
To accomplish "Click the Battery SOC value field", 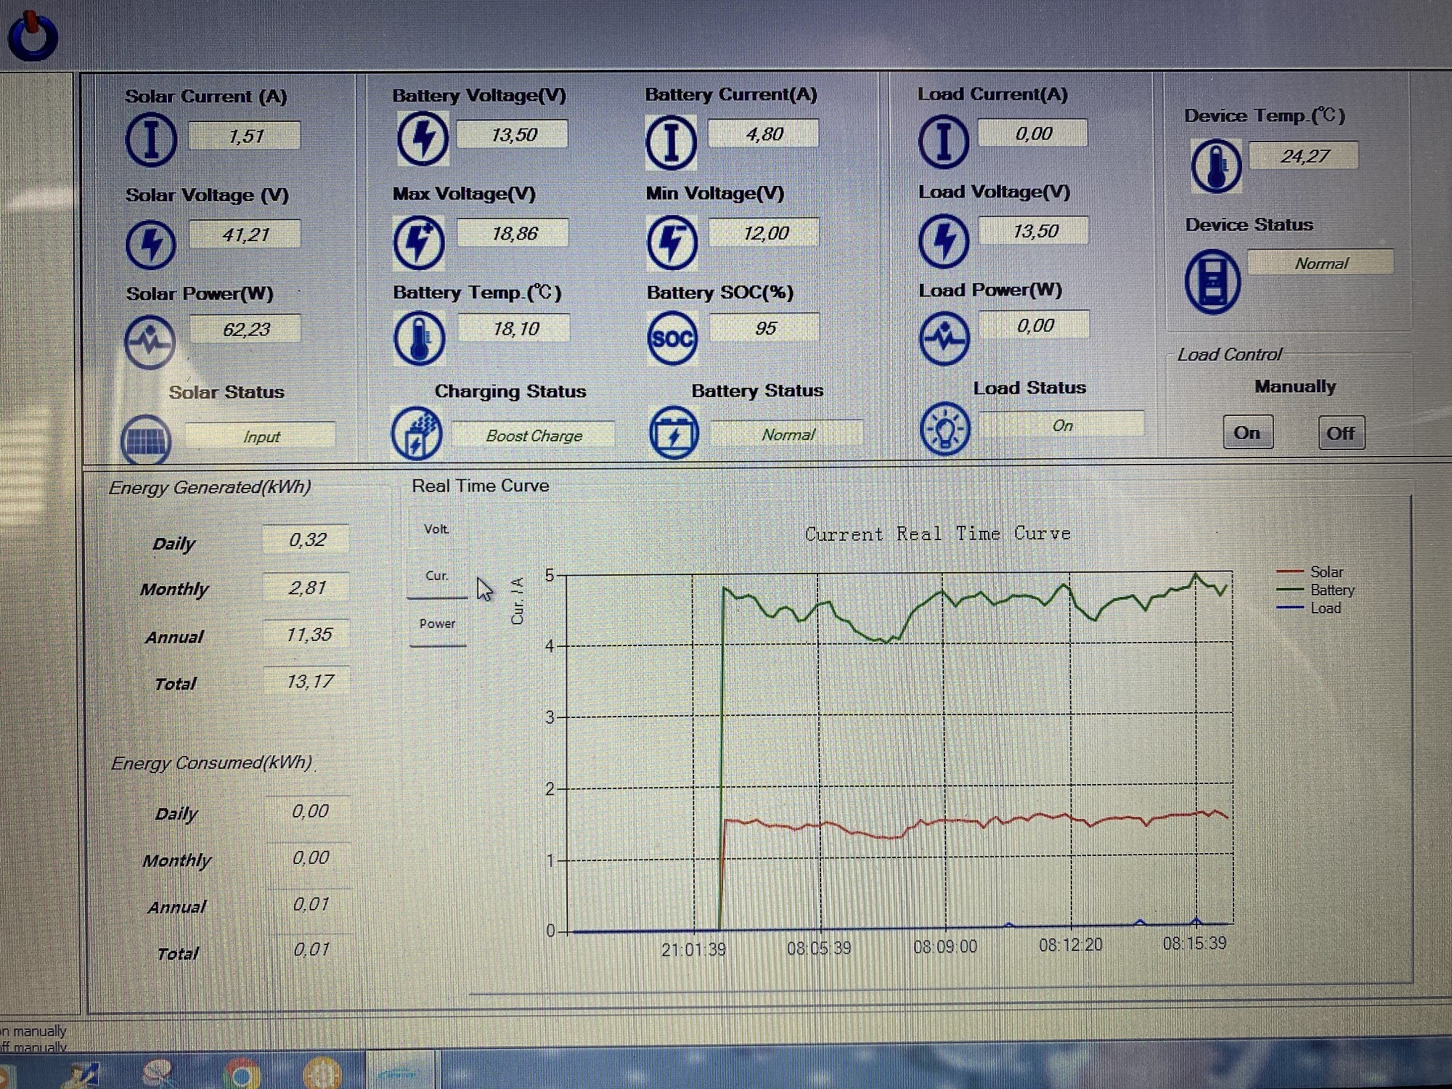I will [x=764, y=328].
